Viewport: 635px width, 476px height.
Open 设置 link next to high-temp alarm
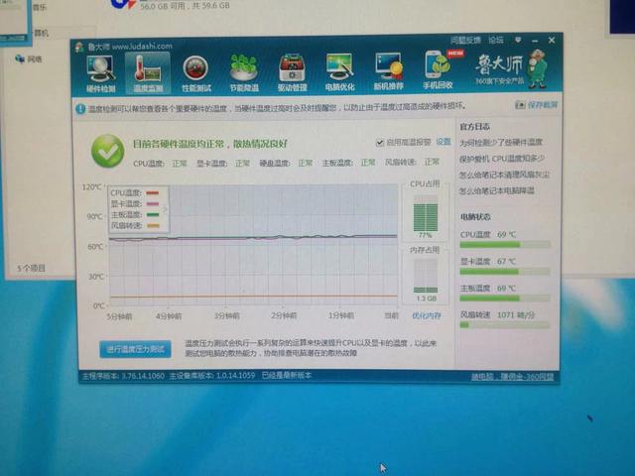pyautogui.click(x=444, y=142)
